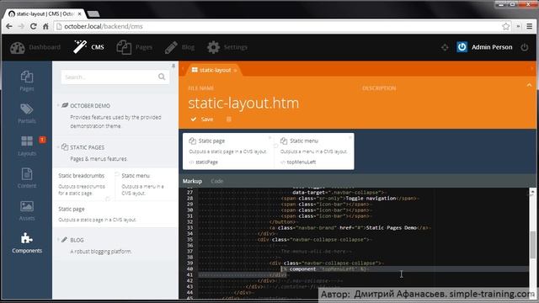This screenshot has width=539, height=303.
Task: Click the Admin Person avatar icon
Action: pos(462,47)
